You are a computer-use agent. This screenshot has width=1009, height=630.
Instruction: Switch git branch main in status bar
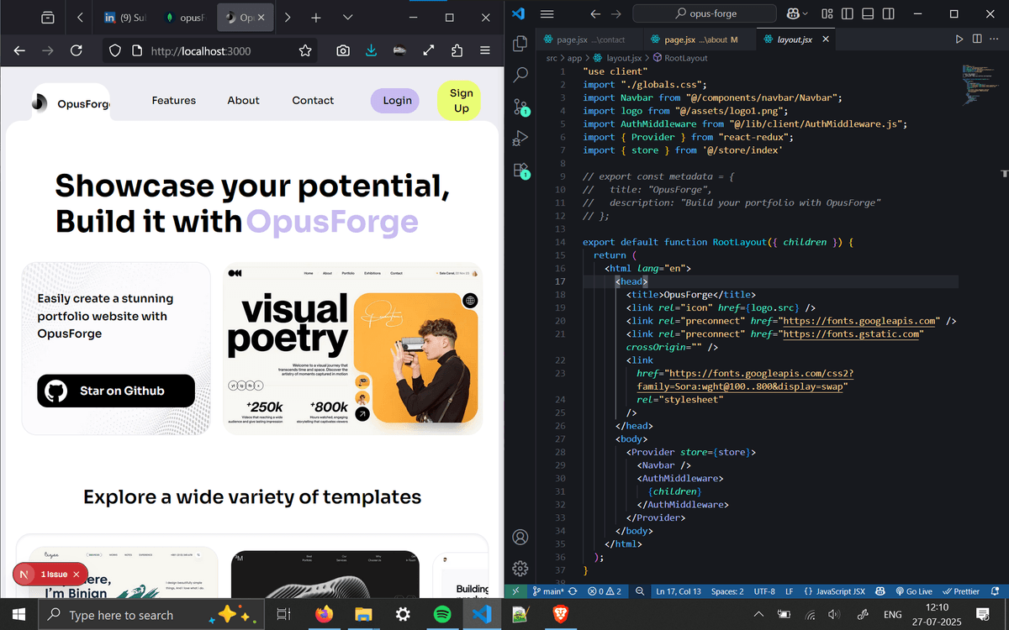(547, 591)
